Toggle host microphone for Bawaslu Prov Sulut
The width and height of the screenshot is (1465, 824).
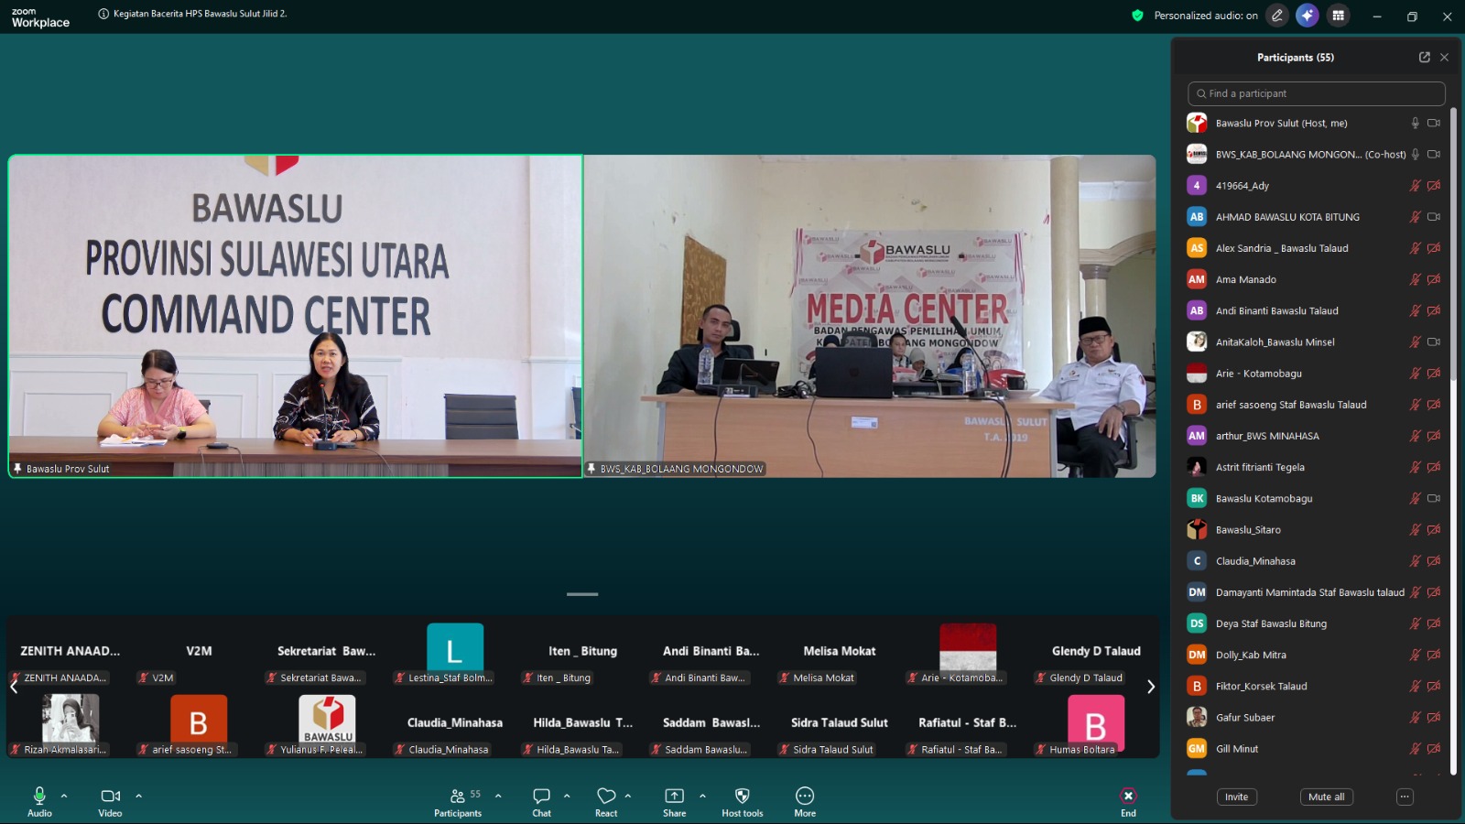pos(1416,123)
